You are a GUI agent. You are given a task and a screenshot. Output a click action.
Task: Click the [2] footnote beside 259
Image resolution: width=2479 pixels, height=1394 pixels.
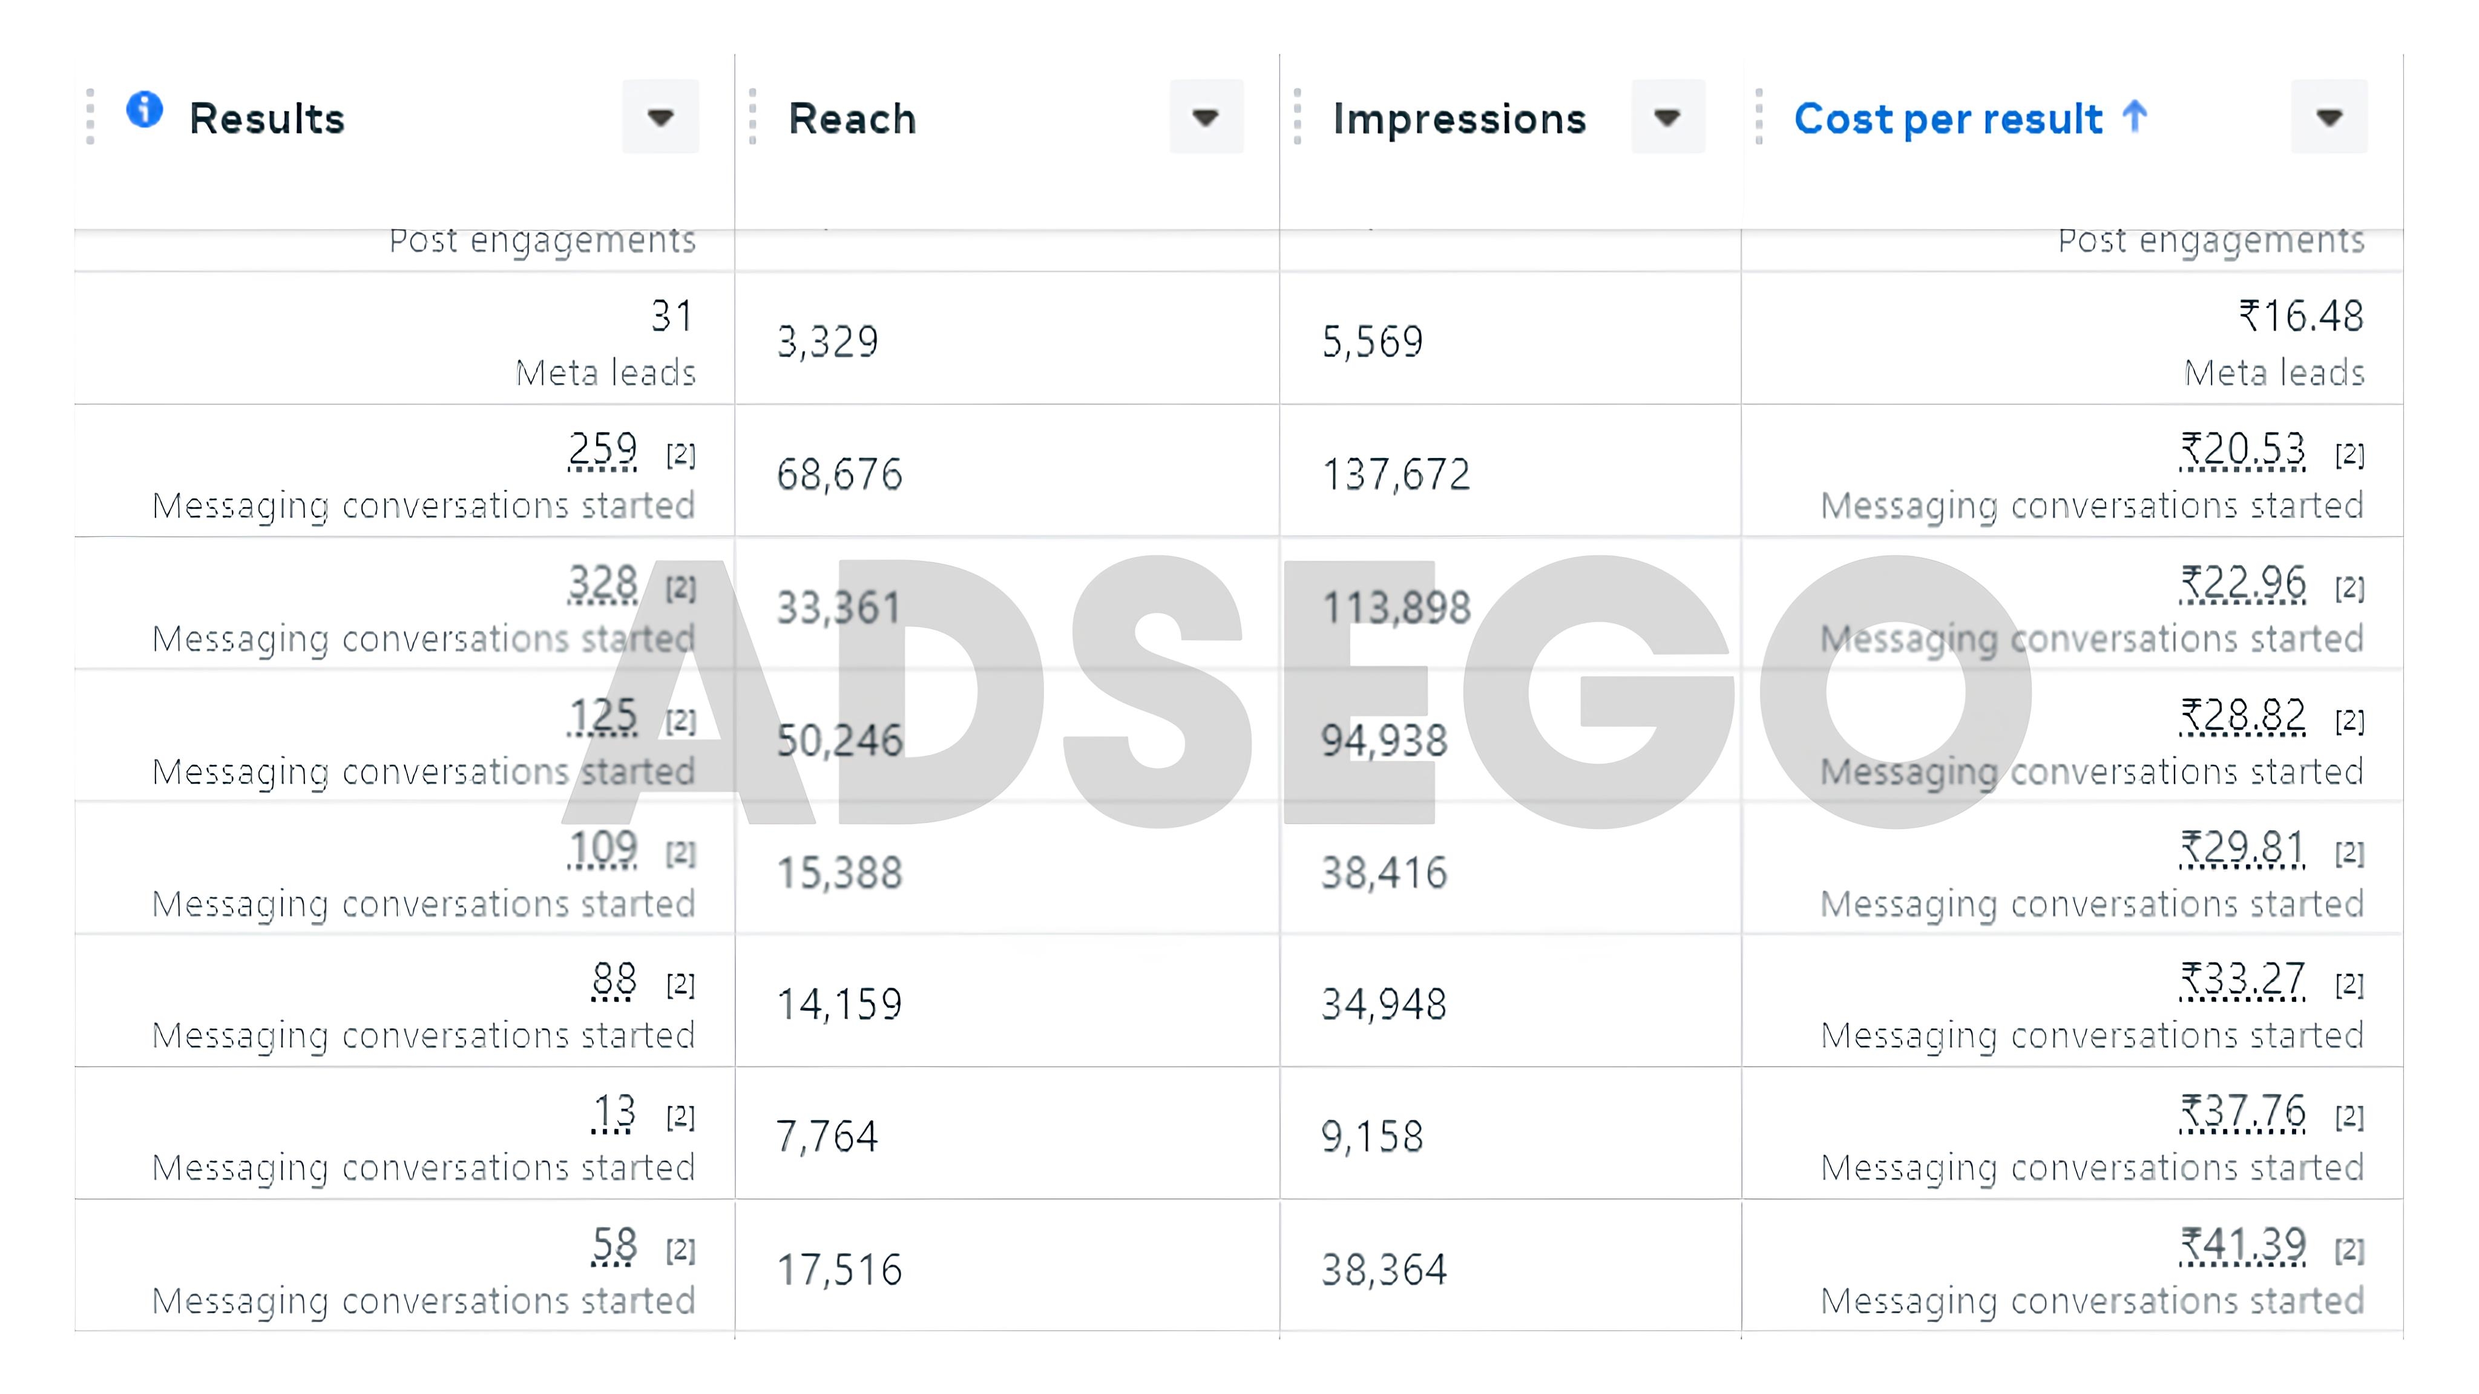[x=680, y=454]
